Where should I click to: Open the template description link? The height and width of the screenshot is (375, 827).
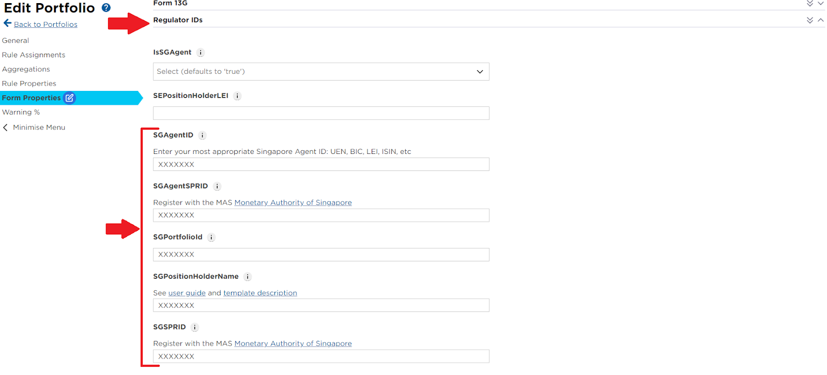(260, 293)
